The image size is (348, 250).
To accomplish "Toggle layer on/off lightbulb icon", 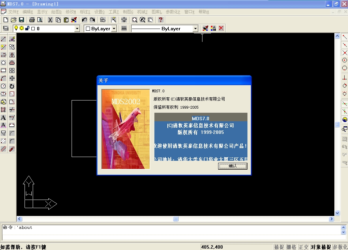I will (16, 28).
